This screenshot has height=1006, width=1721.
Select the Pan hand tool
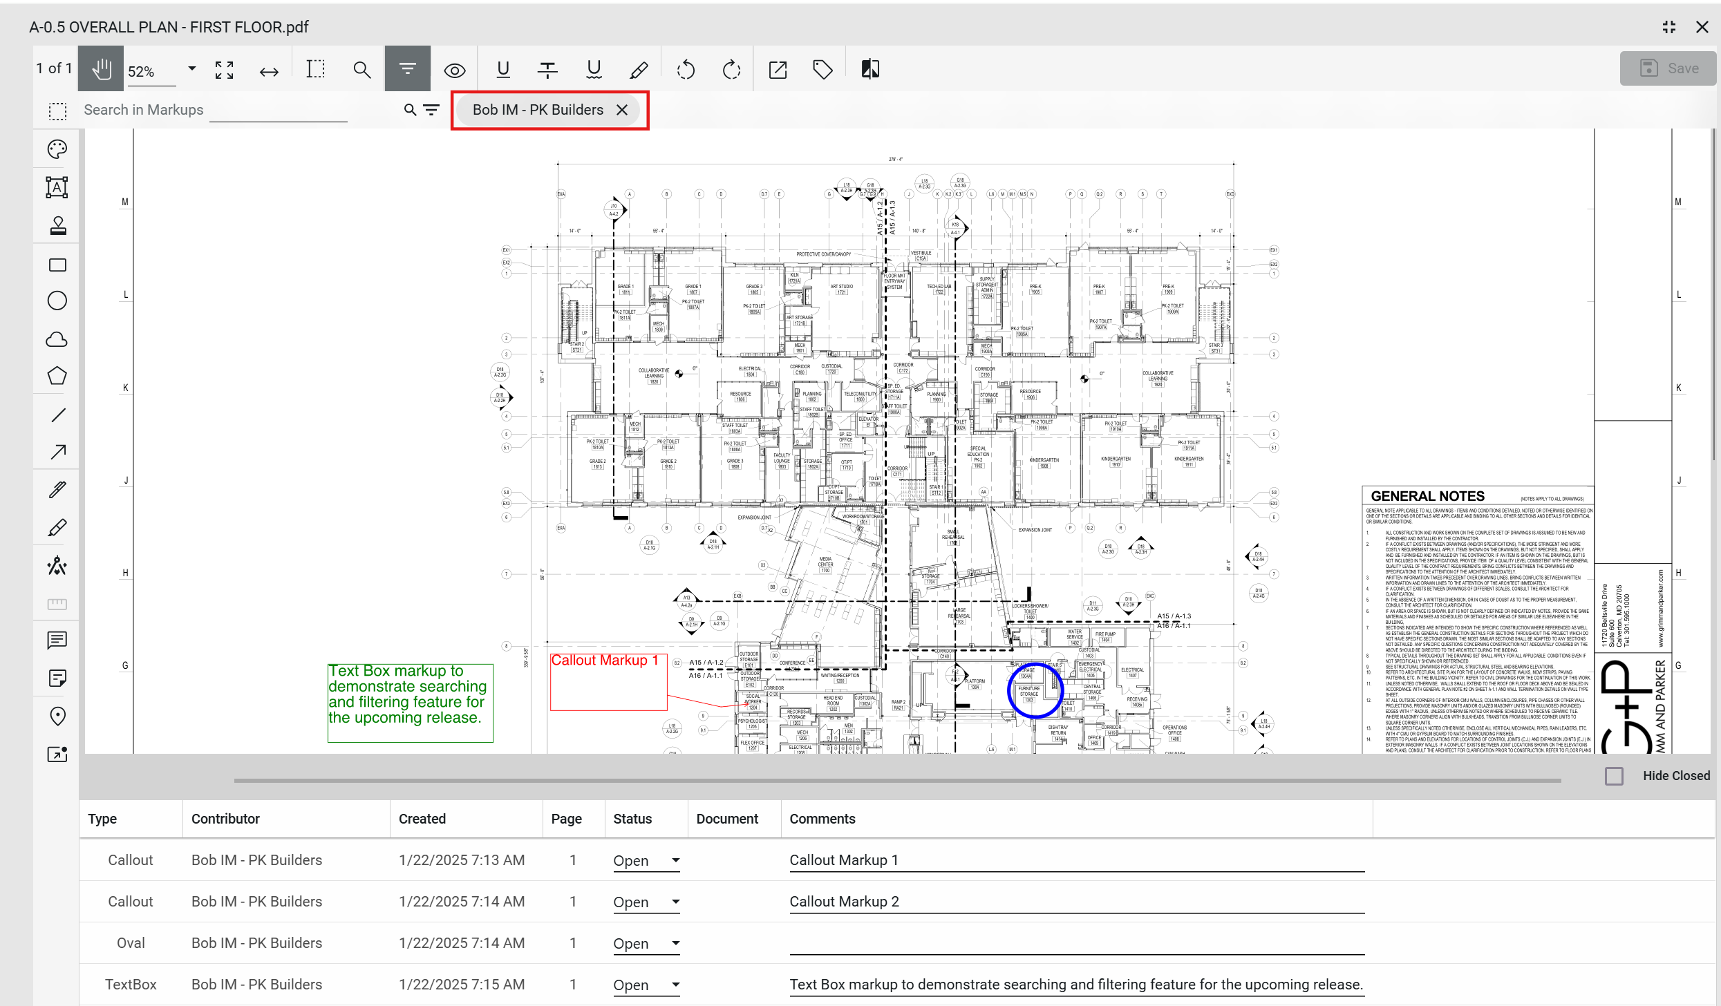[101, 69]
